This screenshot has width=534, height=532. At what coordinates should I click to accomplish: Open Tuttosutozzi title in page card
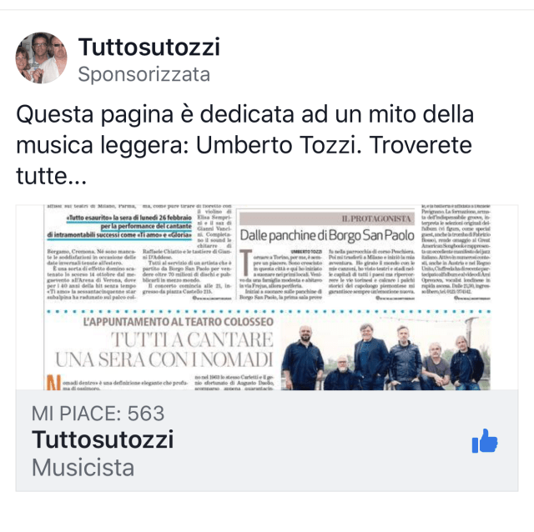[103, 439]
